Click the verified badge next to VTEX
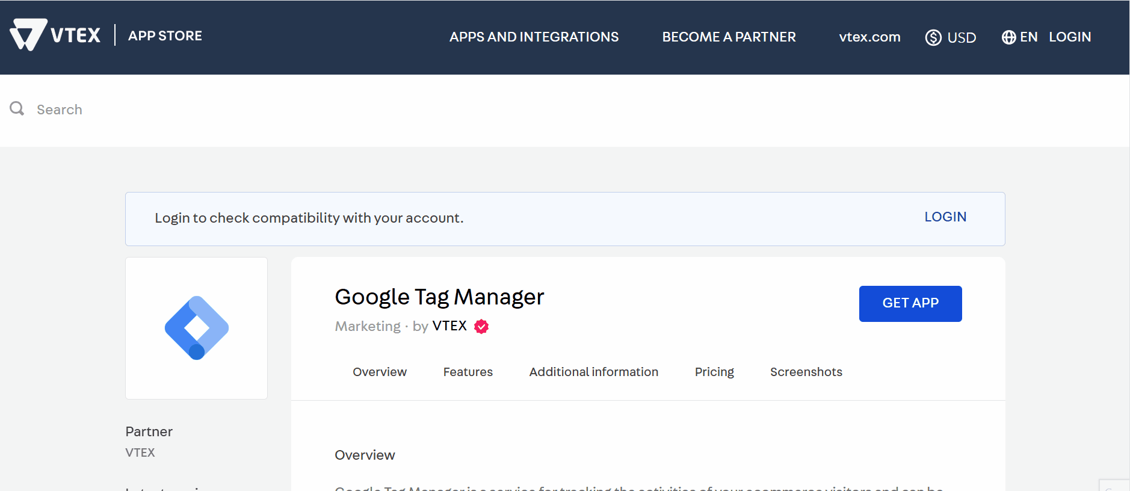1130x491 pixels. pos(481,326)
